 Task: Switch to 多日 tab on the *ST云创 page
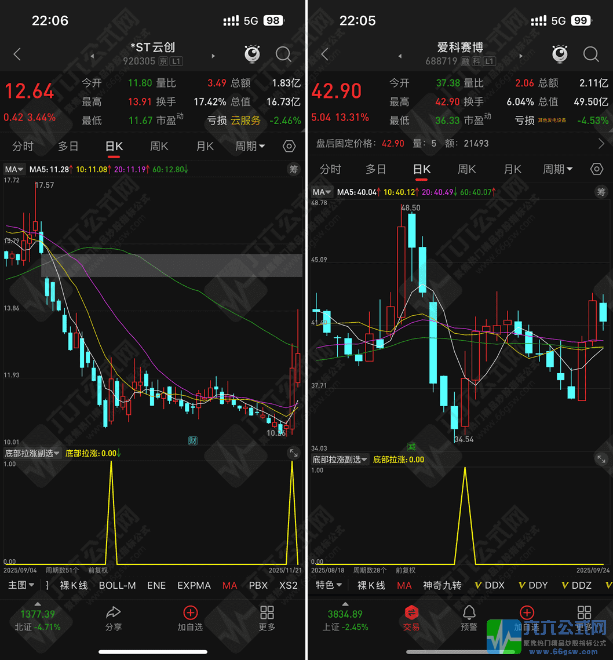[x=68, y=147]
